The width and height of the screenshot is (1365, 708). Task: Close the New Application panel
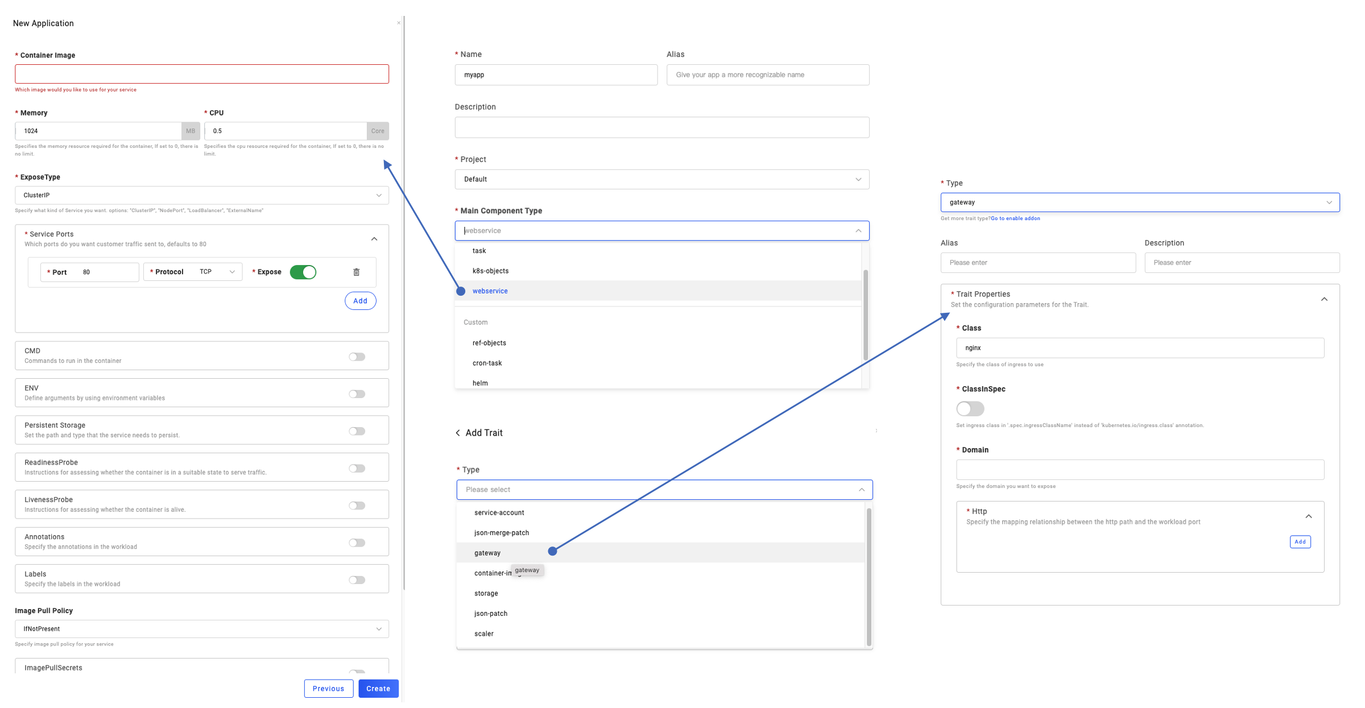tap(399, 23)
